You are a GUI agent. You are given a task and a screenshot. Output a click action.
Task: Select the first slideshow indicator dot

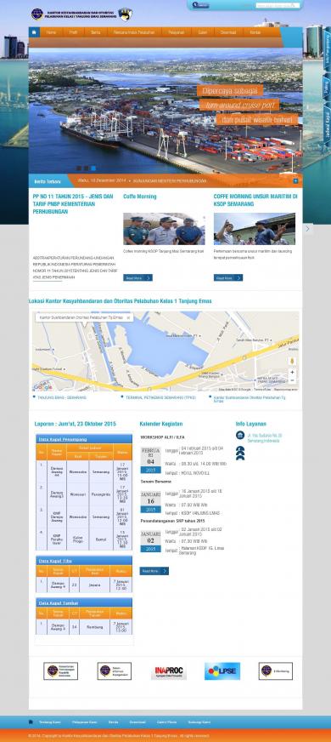pyautogui.click(x=79, y=168)
